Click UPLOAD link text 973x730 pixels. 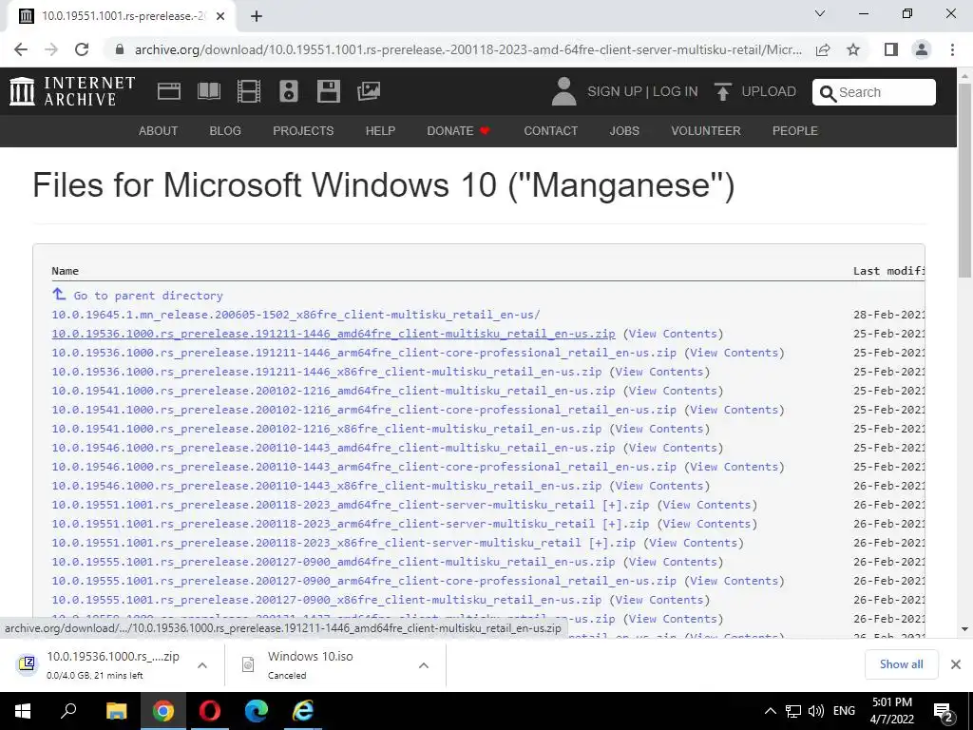pos(769,91)
